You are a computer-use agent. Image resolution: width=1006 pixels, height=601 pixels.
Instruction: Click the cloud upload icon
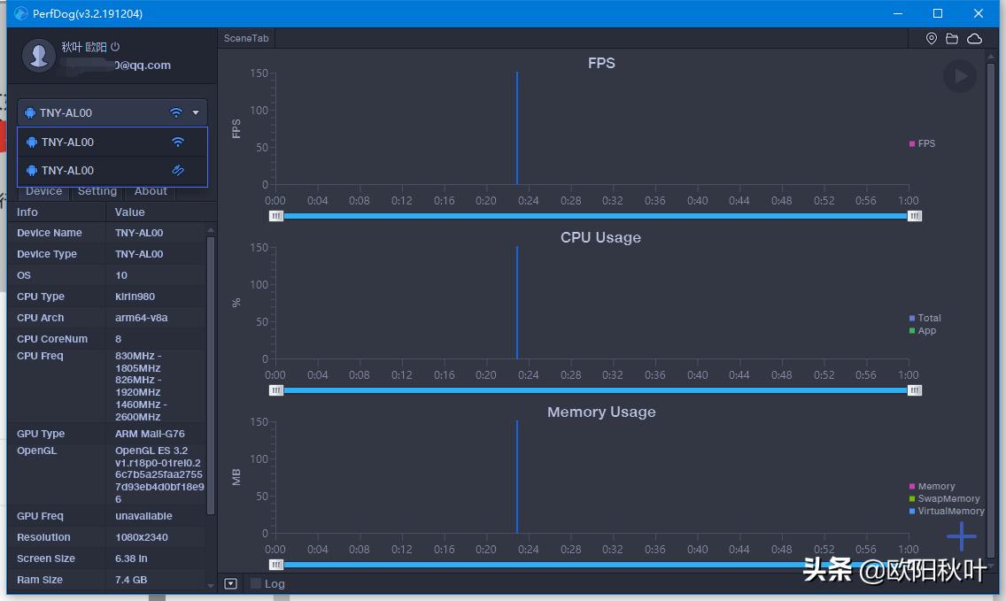pos(974,38)
